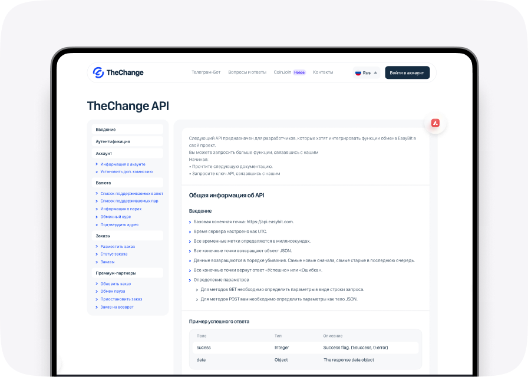The height and width of the screenshot is (377, 528).
Task: Click the Для методов GET line
Action: pos(282,289)
